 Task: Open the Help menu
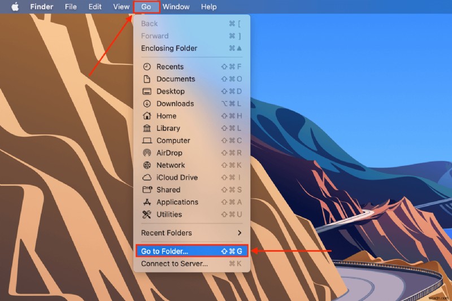[208, 7]
